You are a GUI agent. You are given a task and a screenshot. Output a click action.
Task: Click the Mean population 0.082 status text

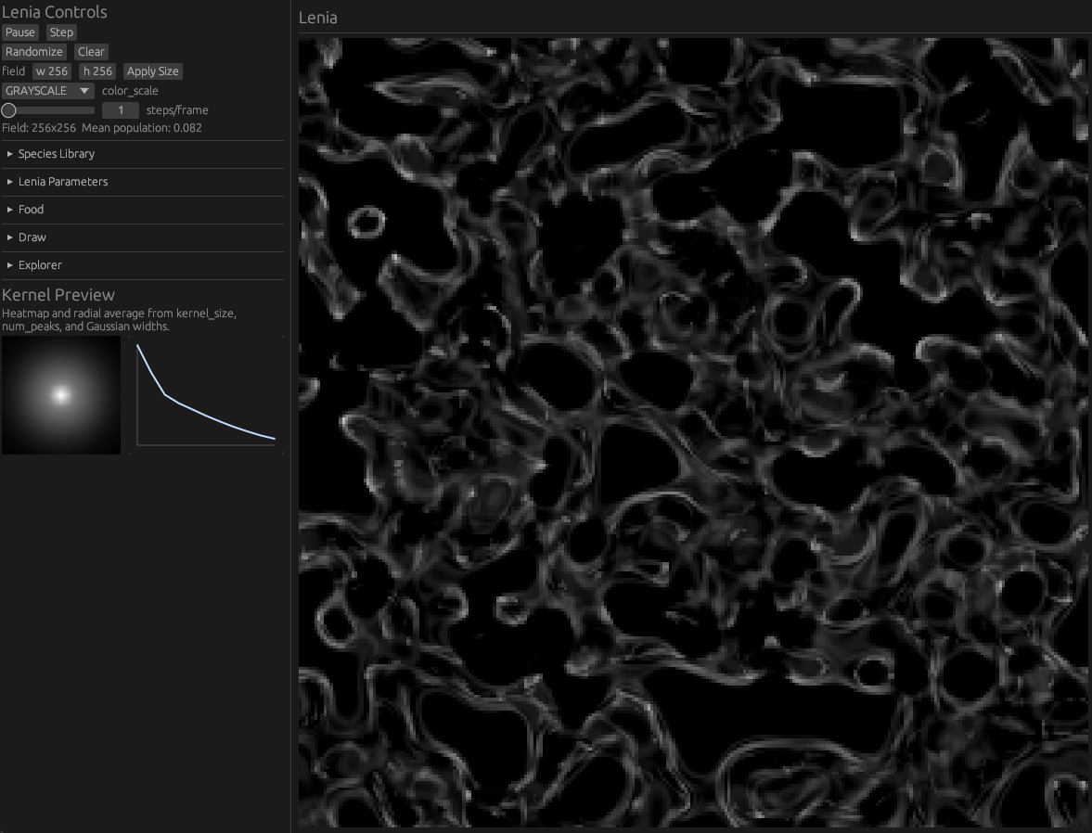pyautogui.click(x=141, y=128)
